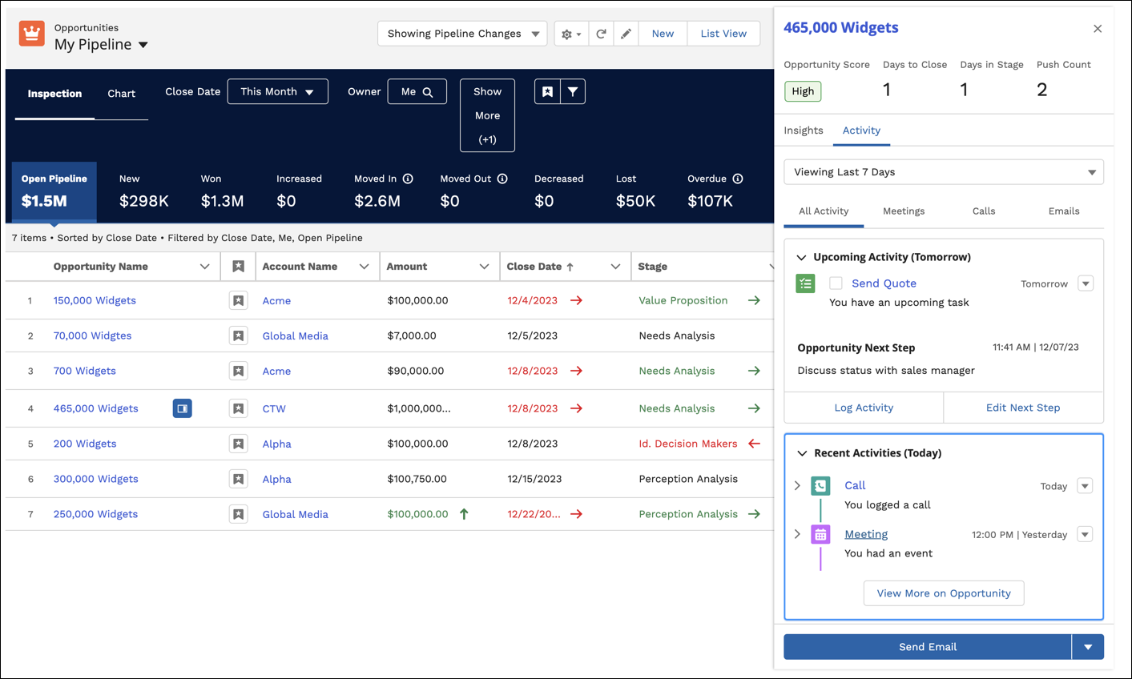The height and width of the screenshot is (679, 1132).
Task: Click the Owner search magnifier icon
Action: [428, 92]
